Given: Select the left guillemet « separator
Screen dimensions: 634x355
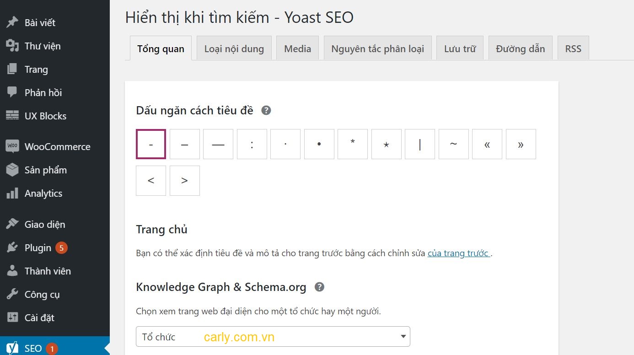Looking at the screenshot, I should 487,144.
